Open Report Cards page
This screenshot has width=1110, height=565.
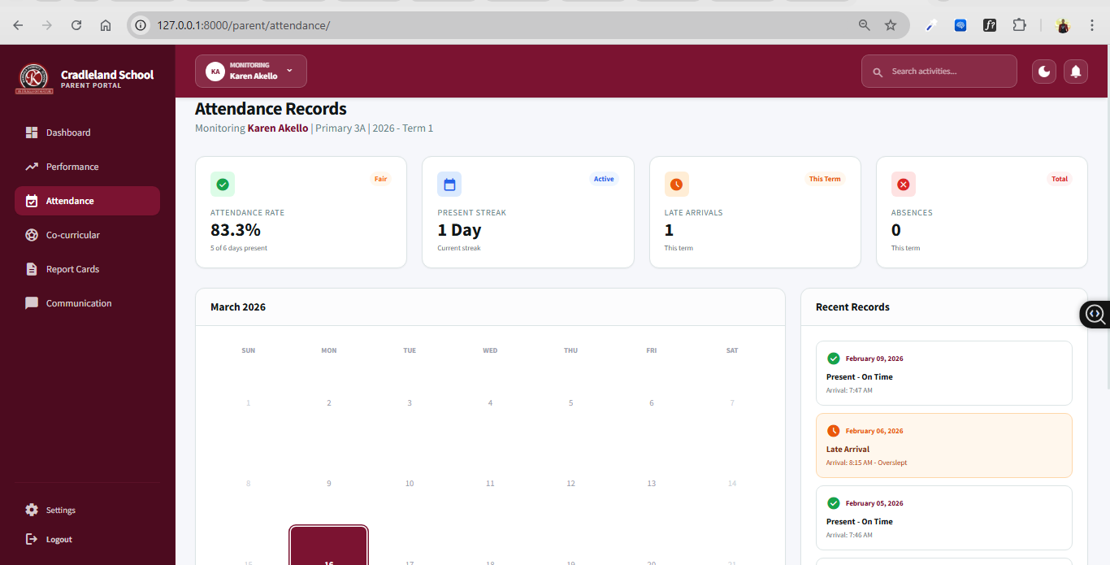coord(72,269)
